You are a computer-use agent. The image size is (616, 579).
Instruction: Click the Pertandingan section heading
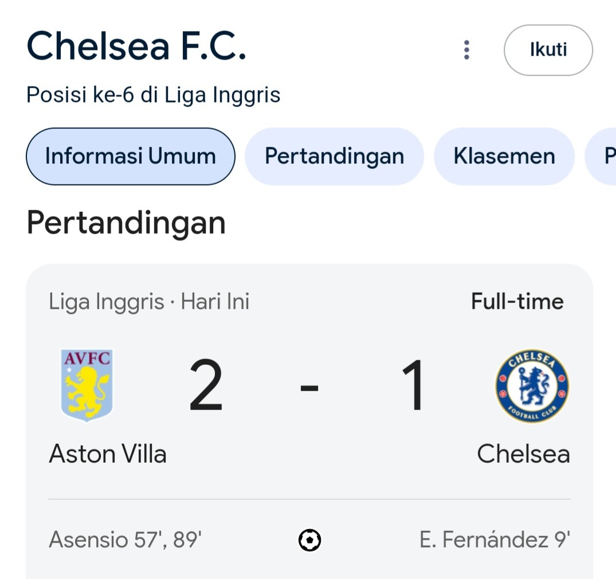(x=126, y=223)
